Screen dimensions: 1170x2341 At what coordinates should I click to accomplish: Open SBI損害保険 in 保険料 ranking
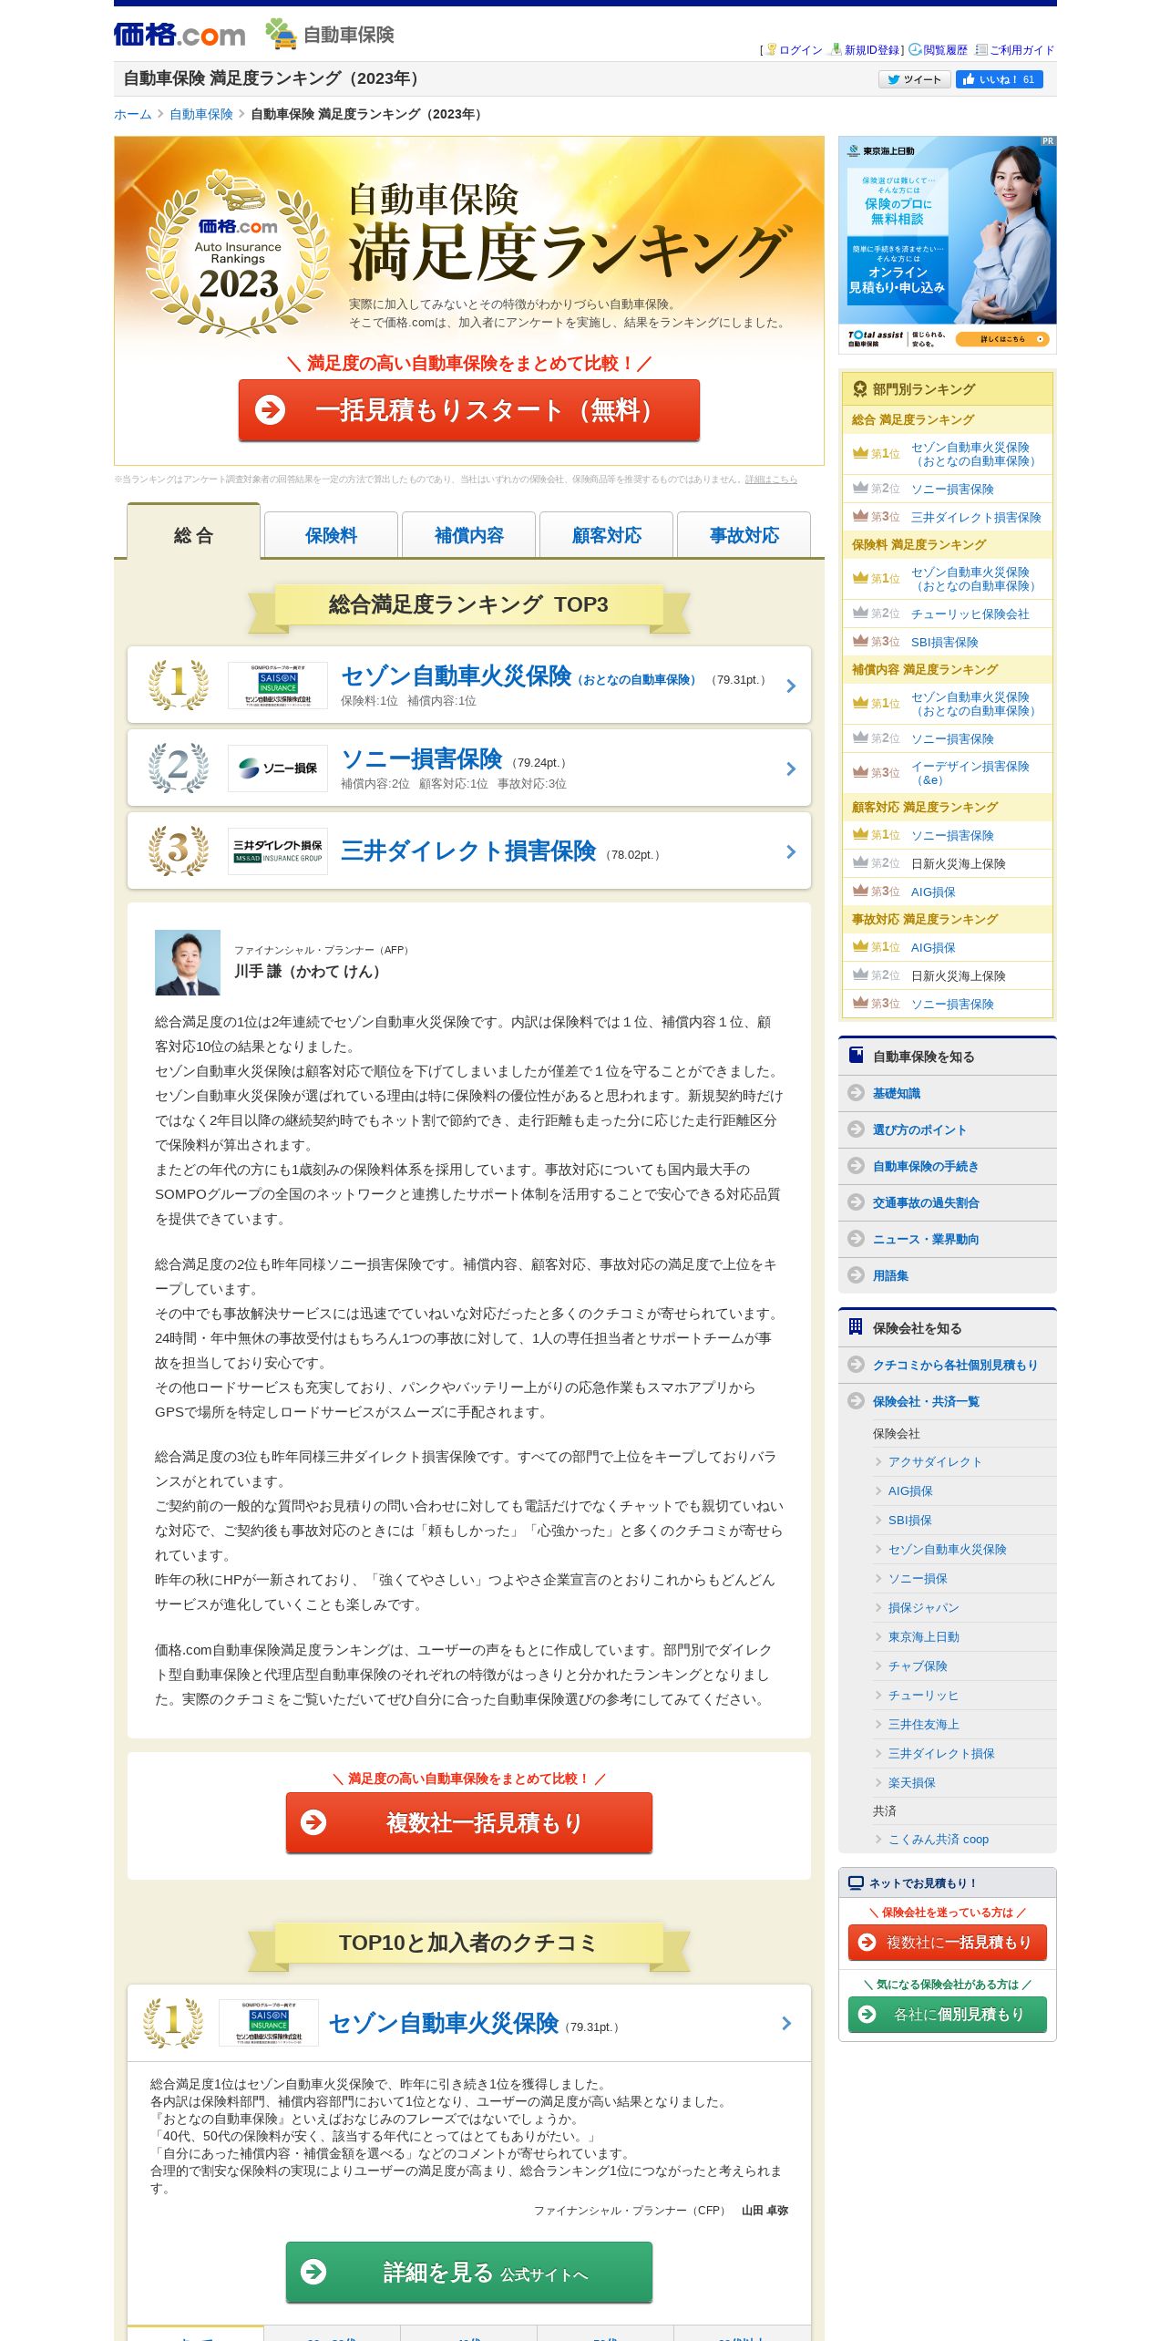pos(945,643)
